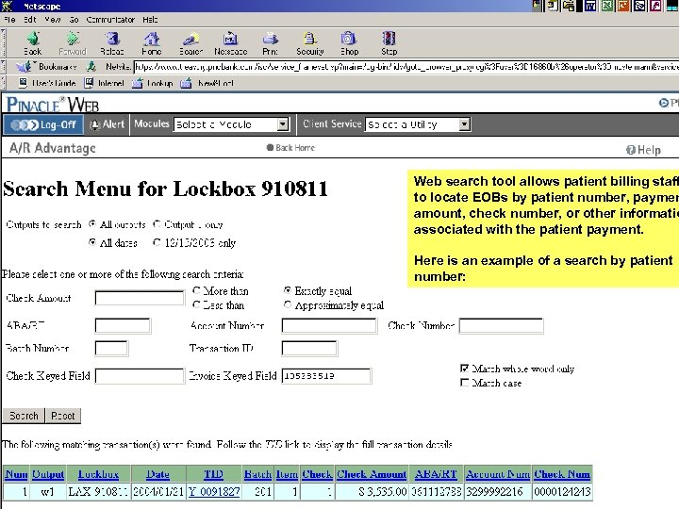Screen dimensions: 679x509
Task: Open the Edit menu
Action: point(30,20)
